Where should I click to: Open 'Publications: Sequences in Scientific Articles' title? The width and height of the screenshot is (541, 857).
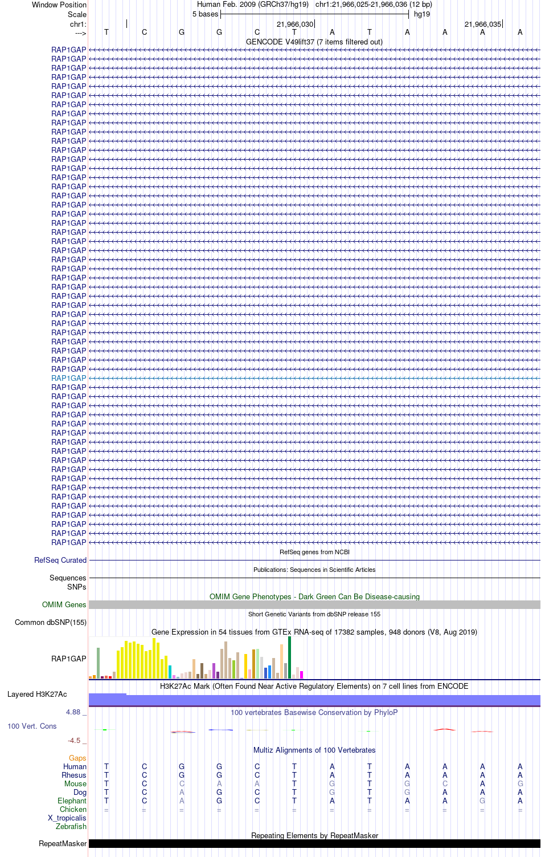[x=314, y=570]
